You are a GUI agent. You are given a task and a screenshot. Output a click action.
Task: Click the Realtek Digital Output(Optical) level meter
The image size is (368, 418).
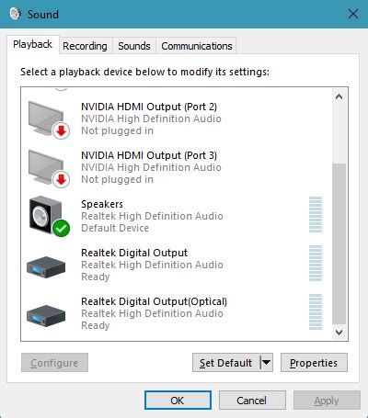[x=316, y=312]
